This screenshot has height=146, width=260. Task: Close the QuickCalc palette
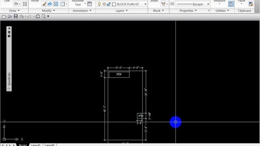pos(9,28)
